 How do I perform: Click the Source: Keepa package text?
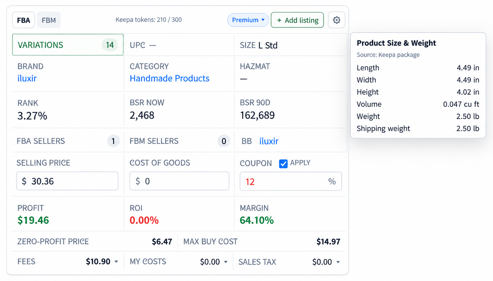click(x=388, y=55)
